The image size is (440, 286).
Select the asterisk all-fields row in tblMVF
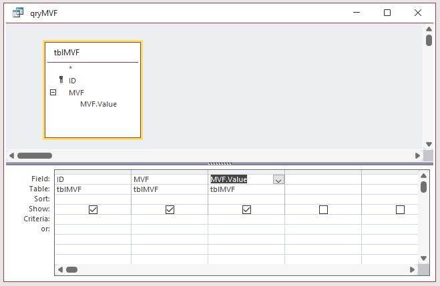tap(70, 68)
